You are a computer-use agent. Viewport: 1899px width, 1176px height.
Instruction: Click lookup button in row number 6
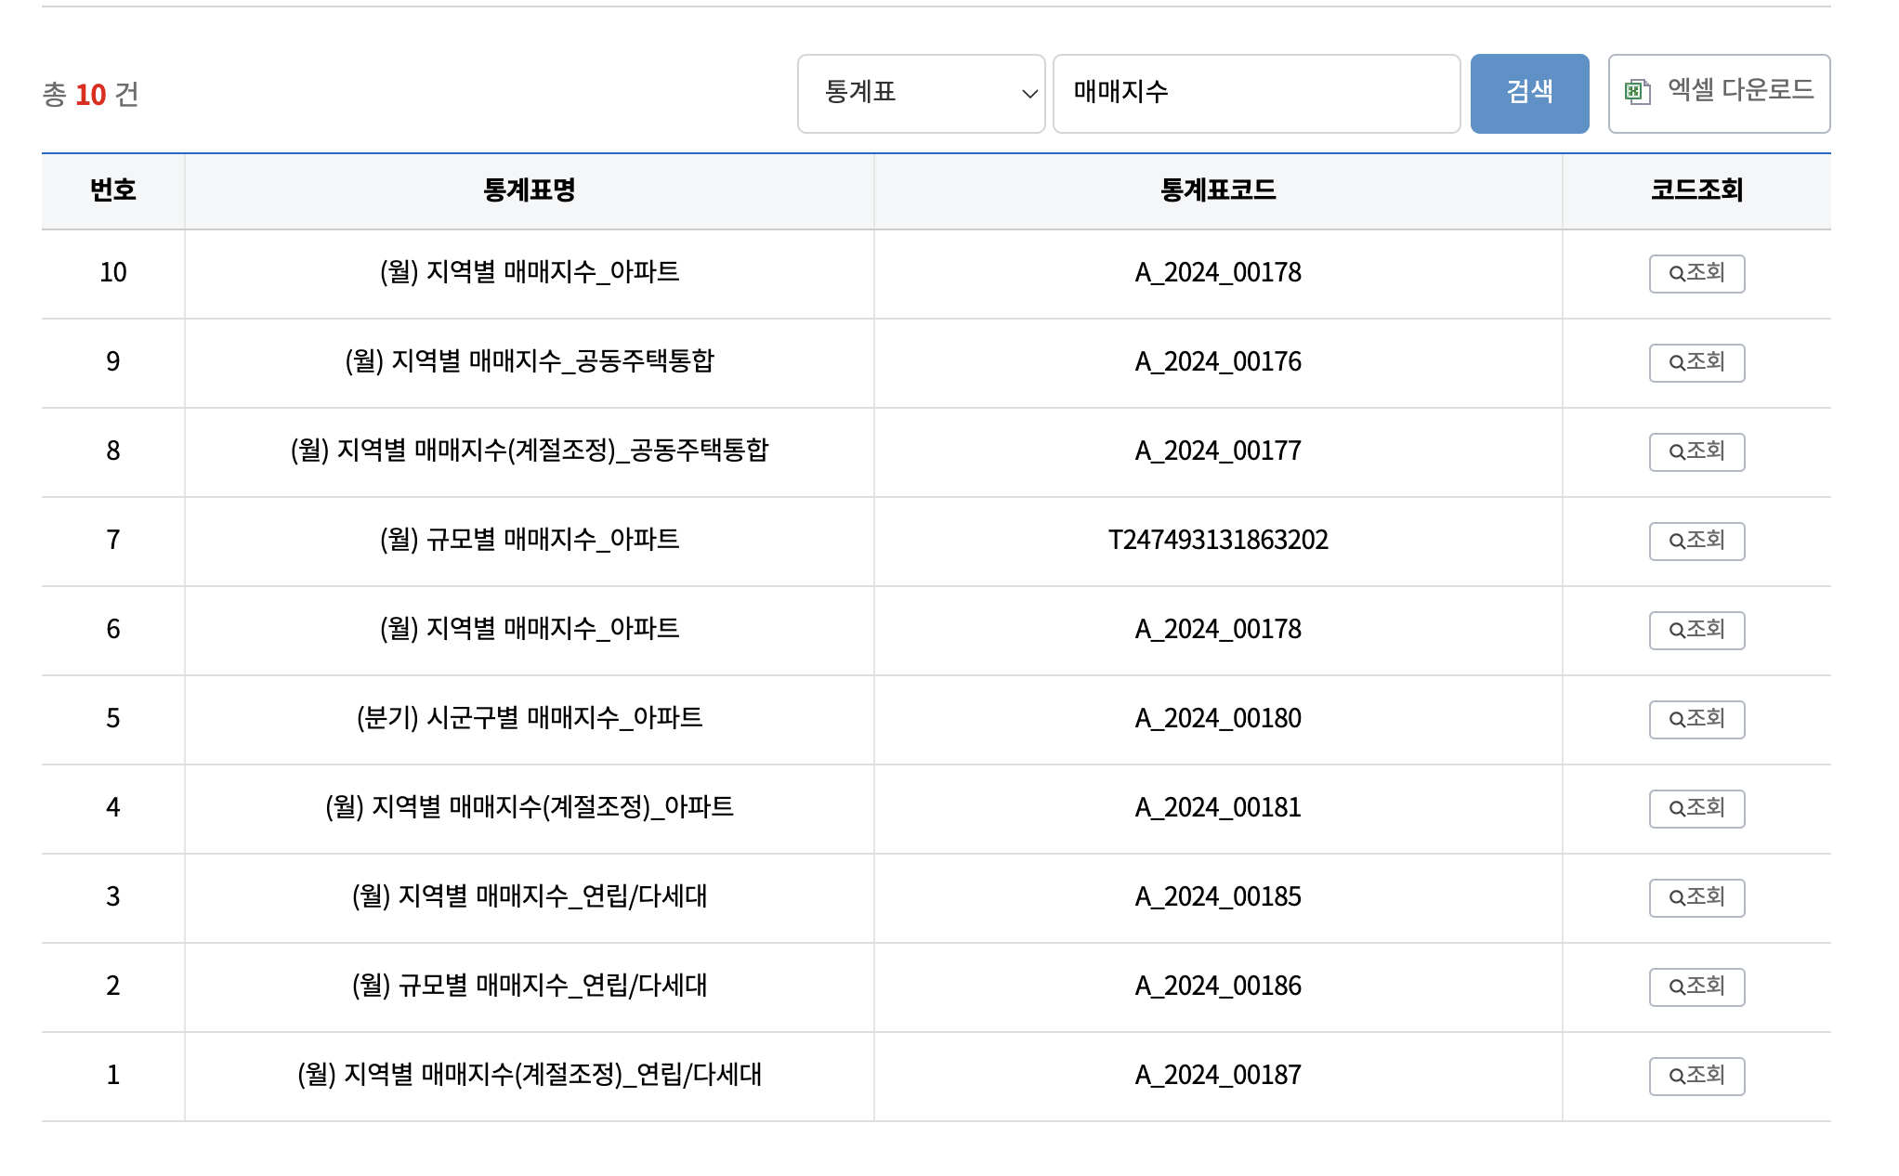1696,630
